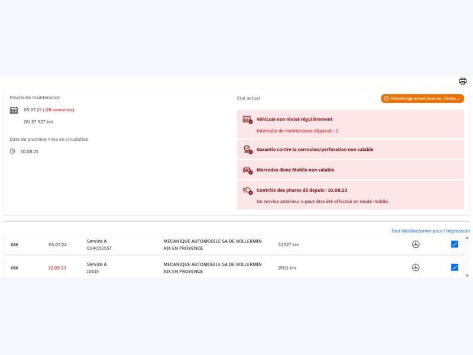
Task: Click the clock icon next to 10.08.21
Action: (x=13, y=151)
